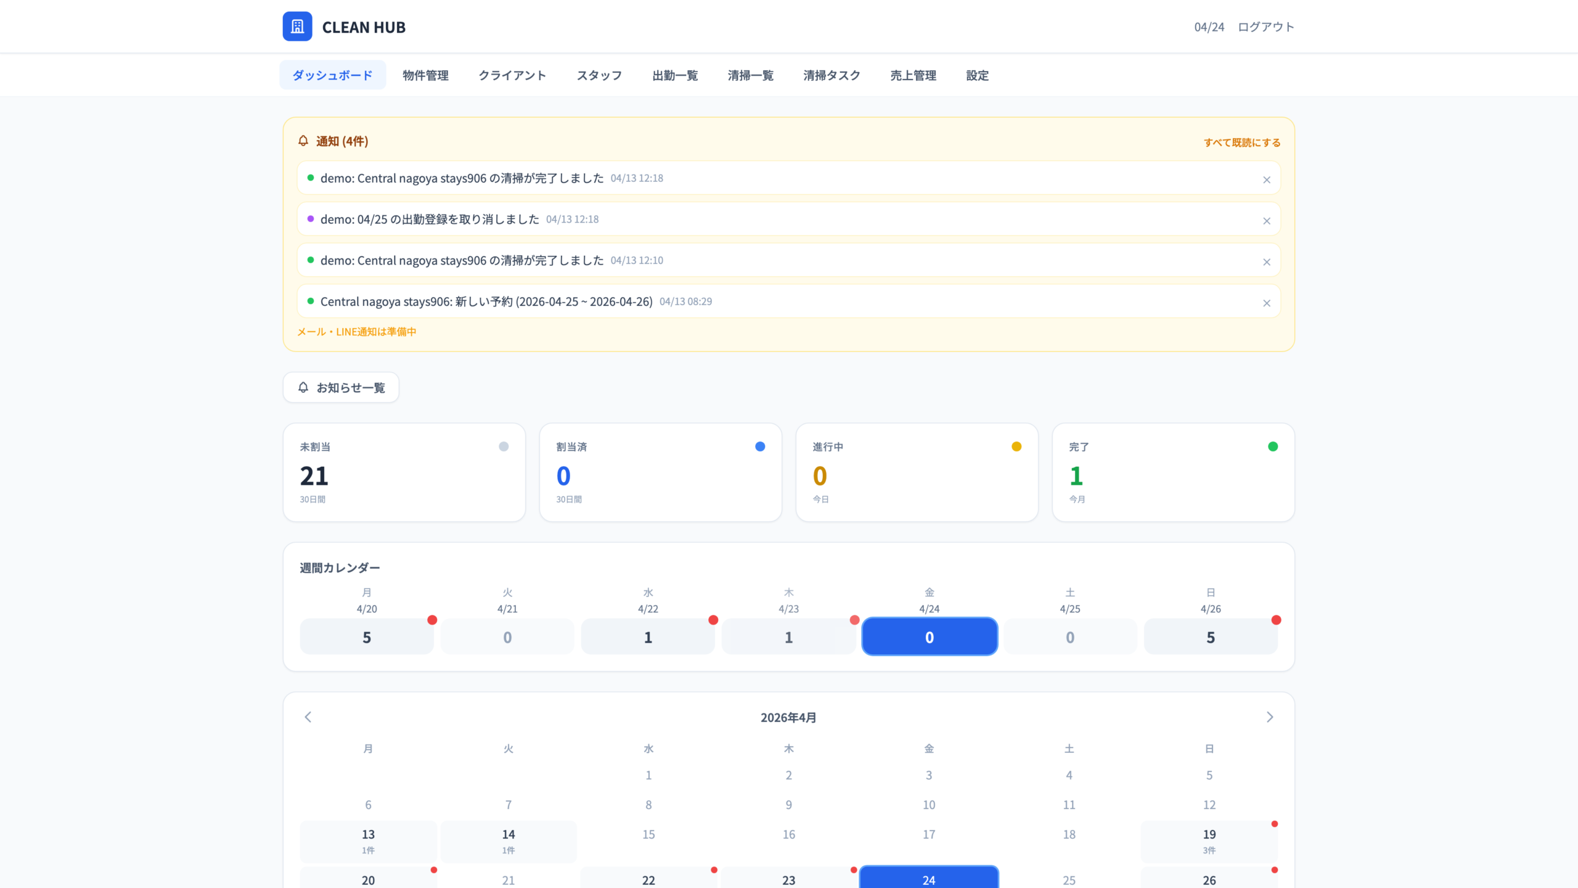
Task: Click the CLEAN HUB building logo icon
Action: pyautogui.click(x=297, y=27)
